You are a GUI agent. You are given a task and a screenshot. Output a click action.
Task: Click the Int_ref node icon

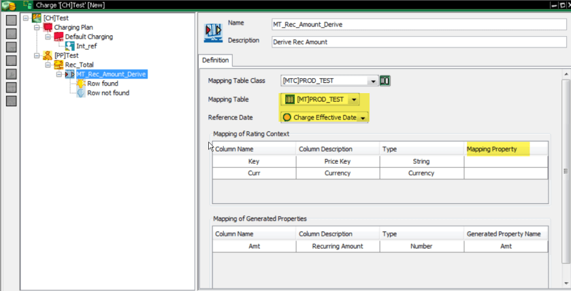click(69, 46)
